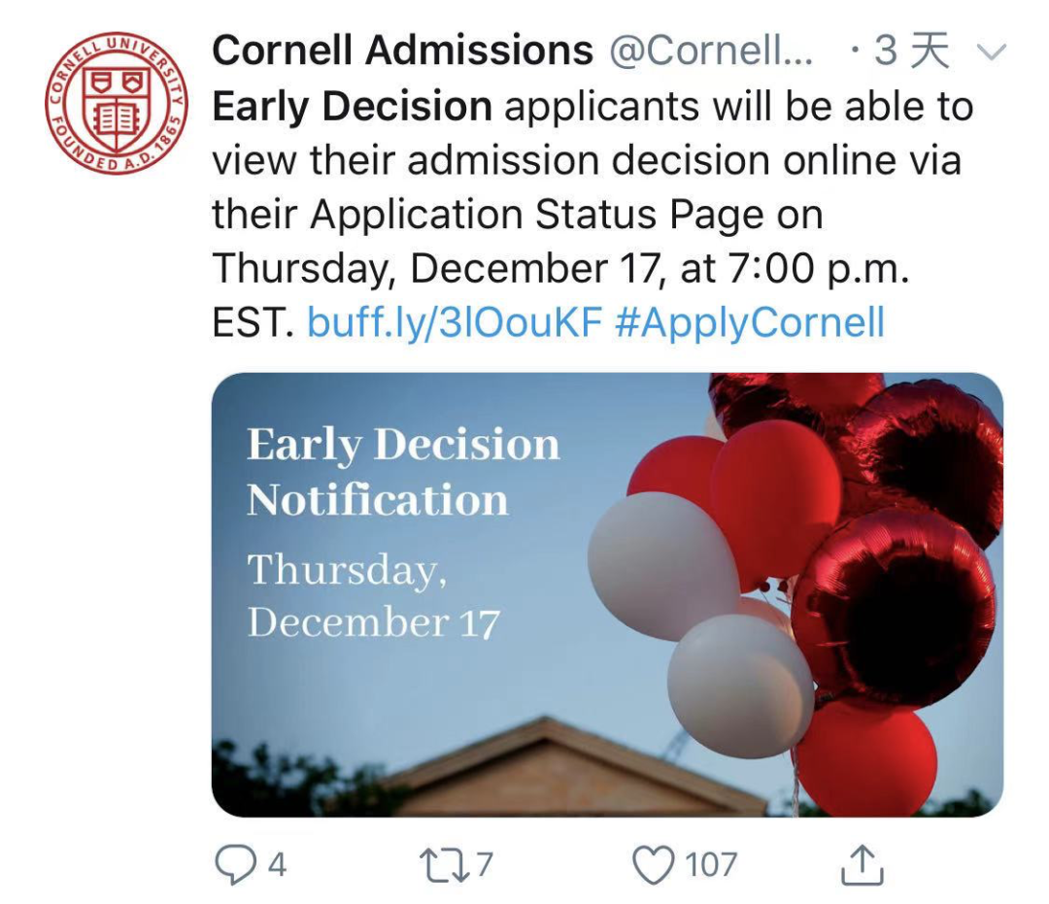Open the image at "Early Decision Notification" heading

(x=403, y=472)
